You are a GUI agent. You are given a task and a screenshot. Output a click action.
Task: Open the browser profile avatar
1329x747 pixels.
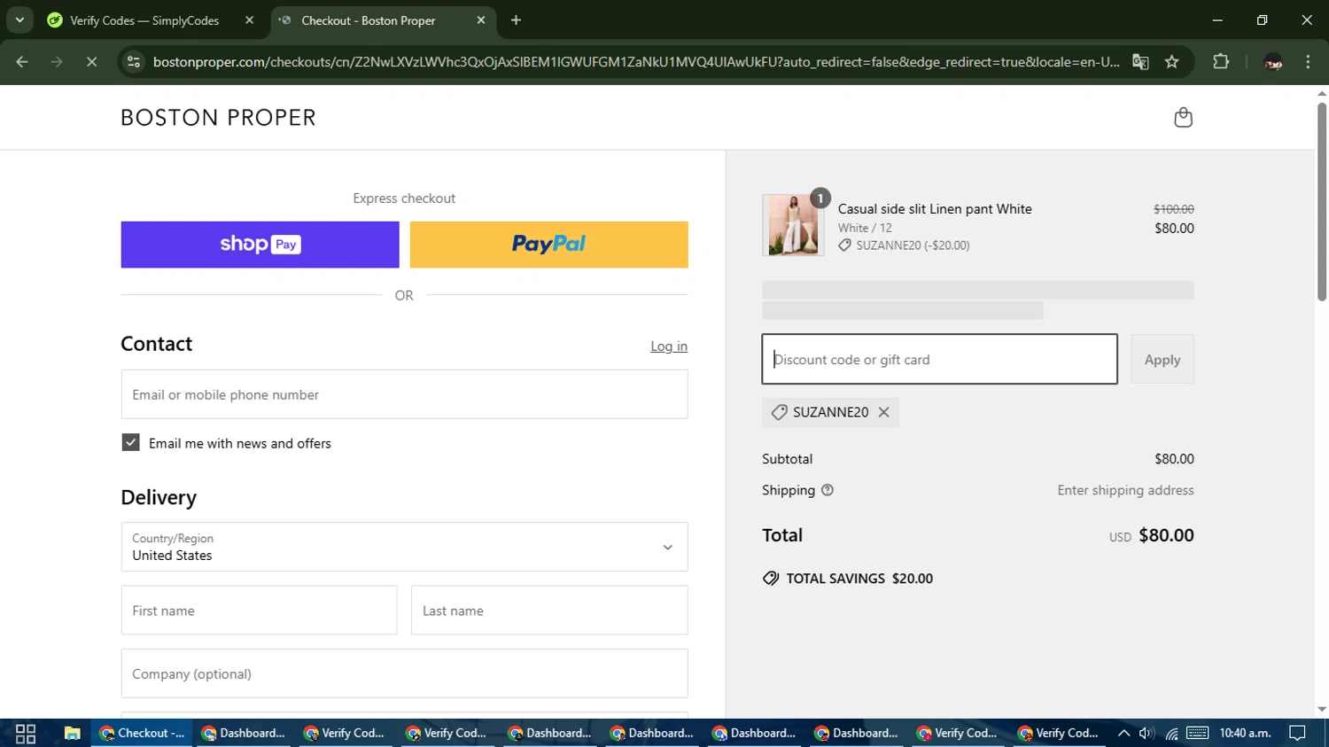coord(1273,62)
